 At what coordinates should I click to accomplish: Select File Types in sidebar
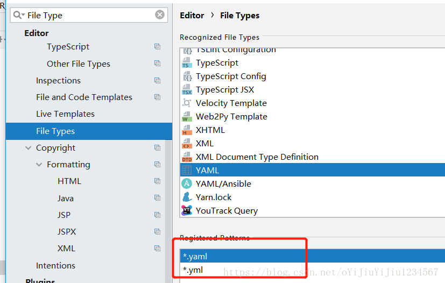[x=55, y=131]
